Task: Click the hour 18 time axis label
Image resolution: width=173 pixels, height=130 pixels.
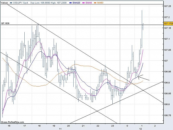Action: pos(39,126)
